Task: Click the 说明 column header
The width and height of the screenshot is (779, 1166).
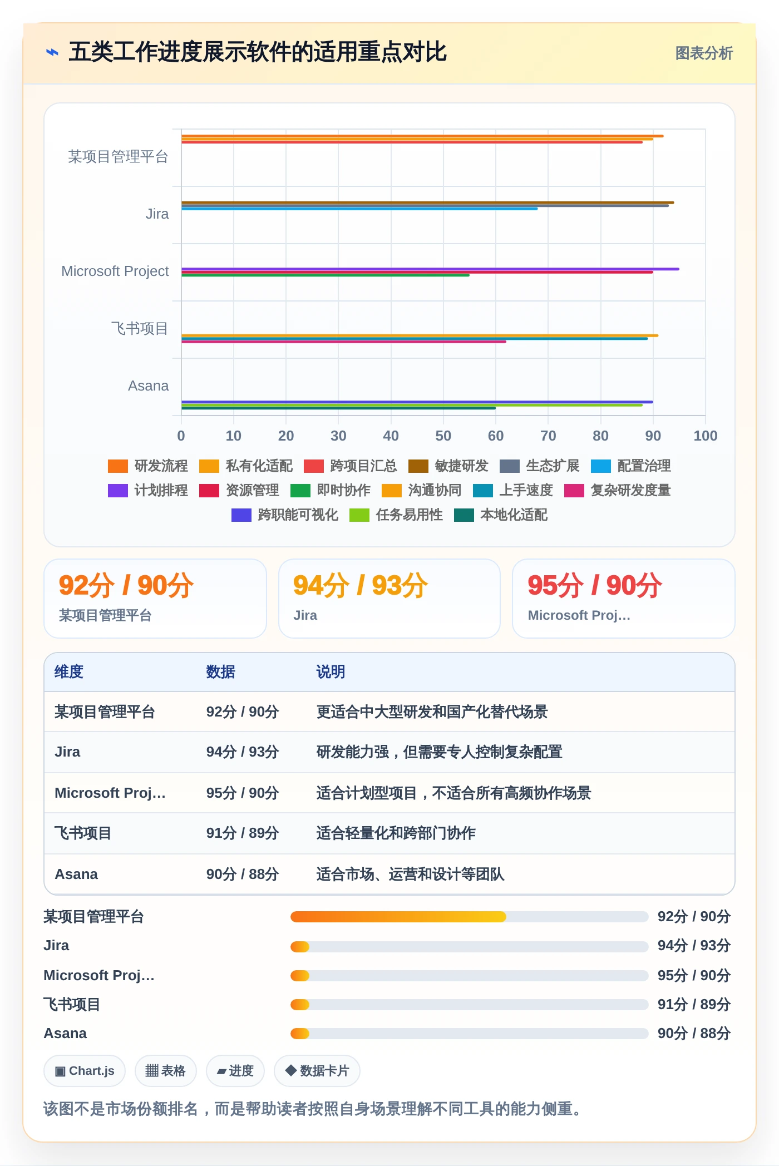Action: pos(331,672)
